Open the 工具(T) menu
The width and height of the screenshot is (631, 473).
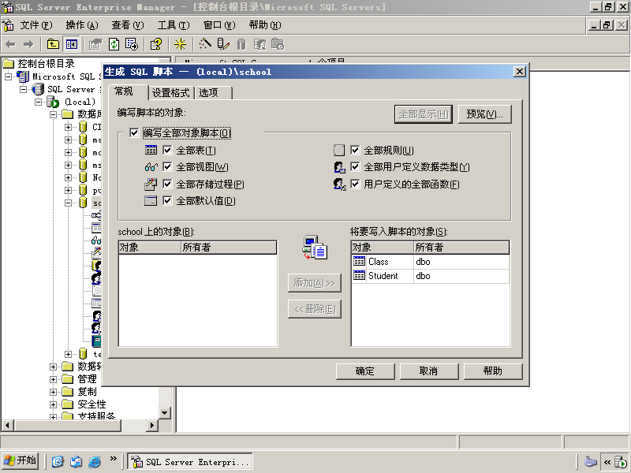[174, 25]
